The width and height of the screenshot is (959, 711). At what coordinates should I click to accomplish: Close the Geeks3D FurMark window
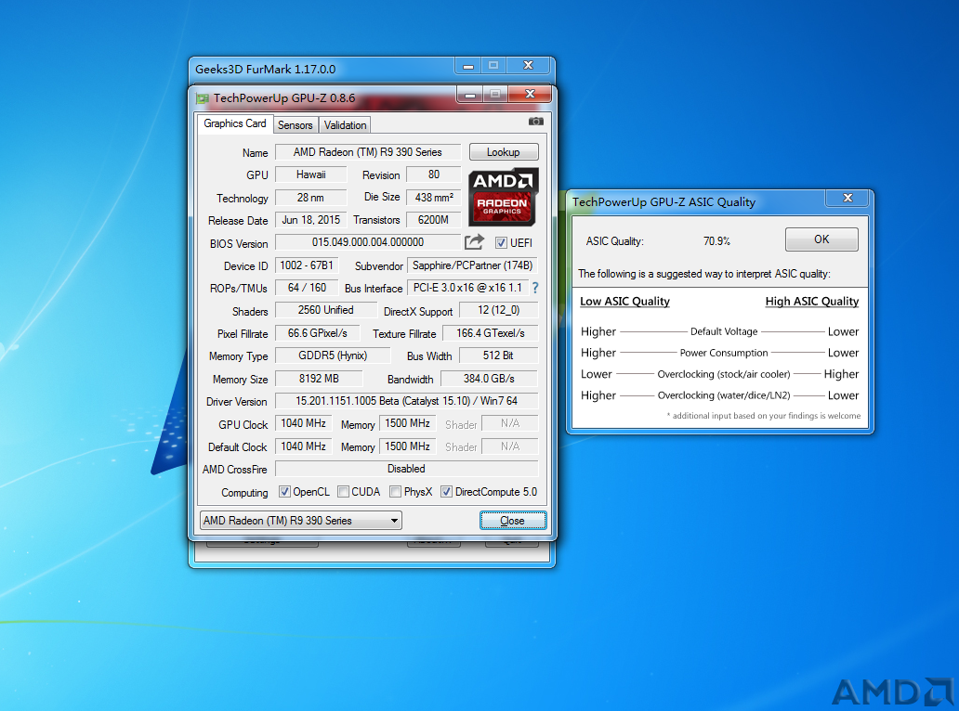pos(529,65)
